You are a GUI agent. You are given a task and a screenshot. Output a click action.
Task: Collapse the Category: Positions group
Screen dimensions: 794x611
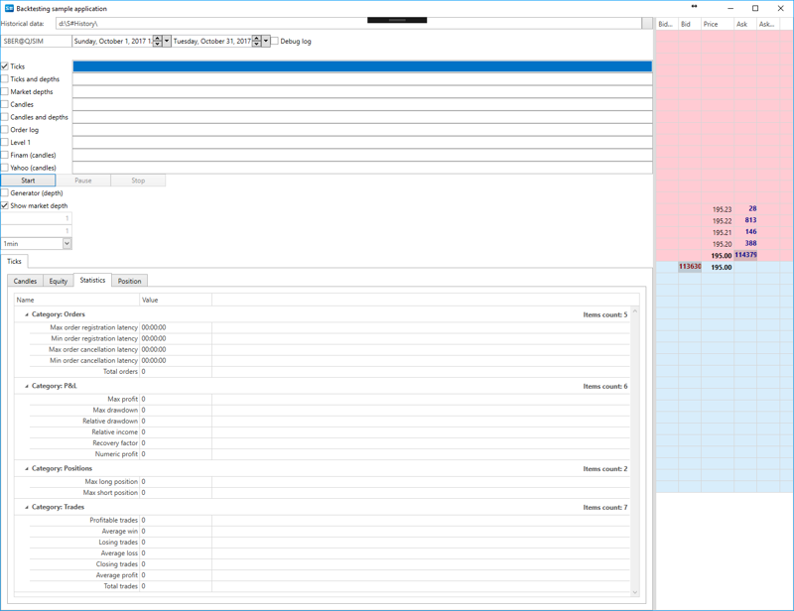27,468
